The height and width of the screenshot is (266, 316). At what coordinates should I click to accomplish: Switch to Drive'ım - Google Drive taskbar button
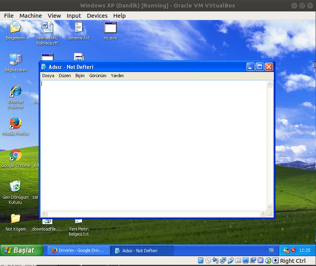tap(79, 250)
